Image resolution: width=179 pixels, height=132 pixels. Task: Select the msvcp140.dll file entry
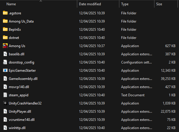tap(89, 87)
